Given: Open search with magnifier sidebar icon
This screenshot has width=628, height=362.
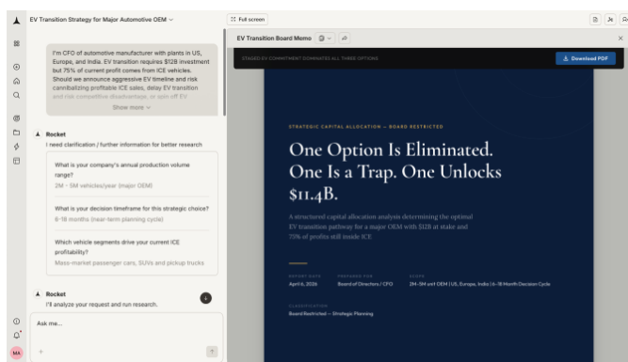Looking at the screenshot, I should 16,95.
